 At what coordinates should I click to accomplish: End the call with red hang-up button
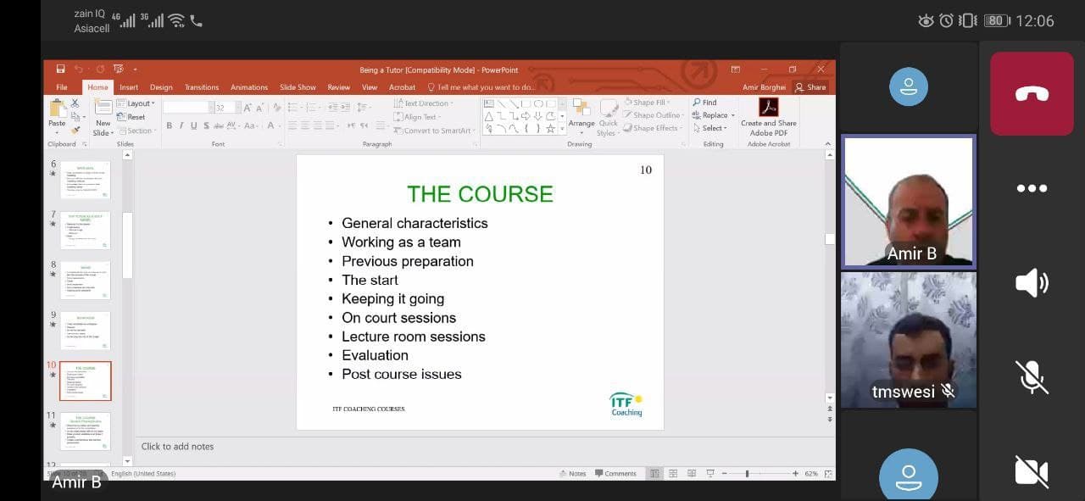(1032, 93)
